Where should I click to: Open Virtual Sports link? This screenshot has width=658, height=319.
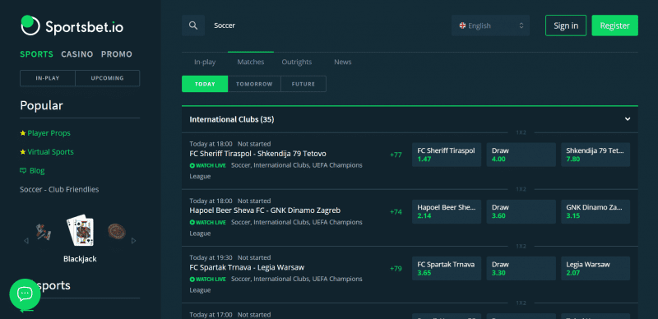[51, 152]
